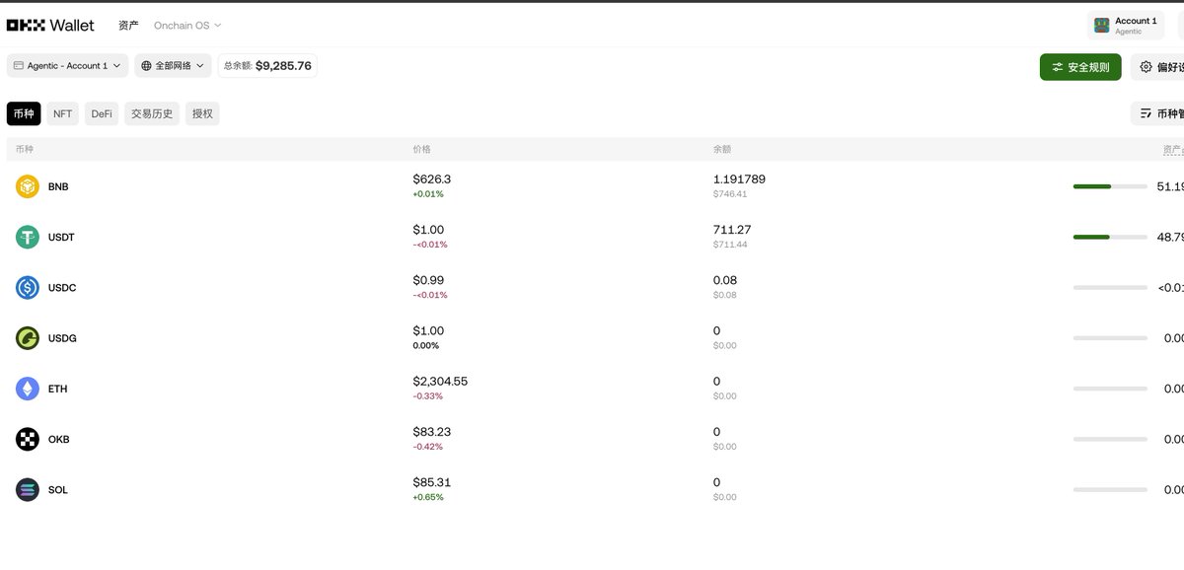The image size is (1184, 570).
Task: Click the $746.41 BNB fiat value
Action: tap(730, 194)
